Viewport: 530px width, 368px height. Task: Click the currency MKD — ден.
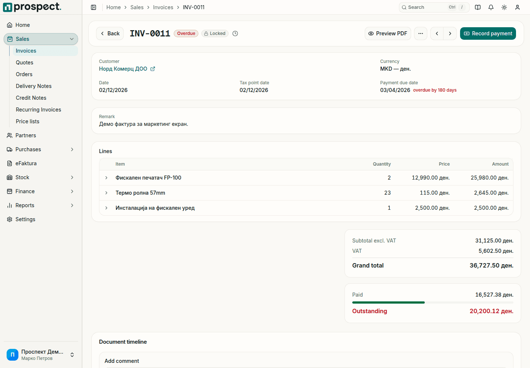[x=395, y=69]
